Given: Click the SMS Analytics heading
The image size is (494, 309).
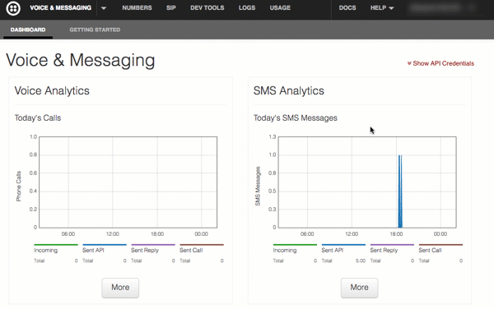Looking at the screenshot, I should click(289, 91).
